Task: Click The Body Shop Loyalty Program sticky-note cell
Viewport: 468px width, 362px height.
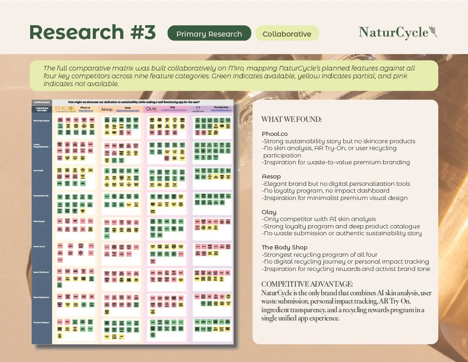Action: click(x=213, y=152)
